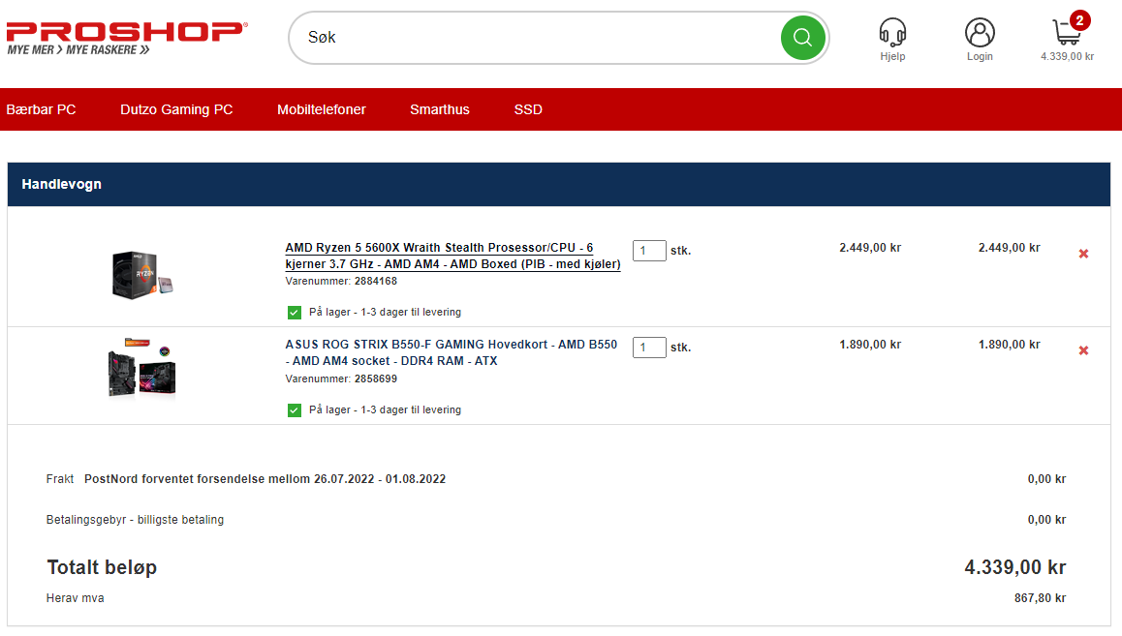The image size is (1122, 636).
Task: Open the Dutzo Gaming PC menu
Action: (176, 109)
